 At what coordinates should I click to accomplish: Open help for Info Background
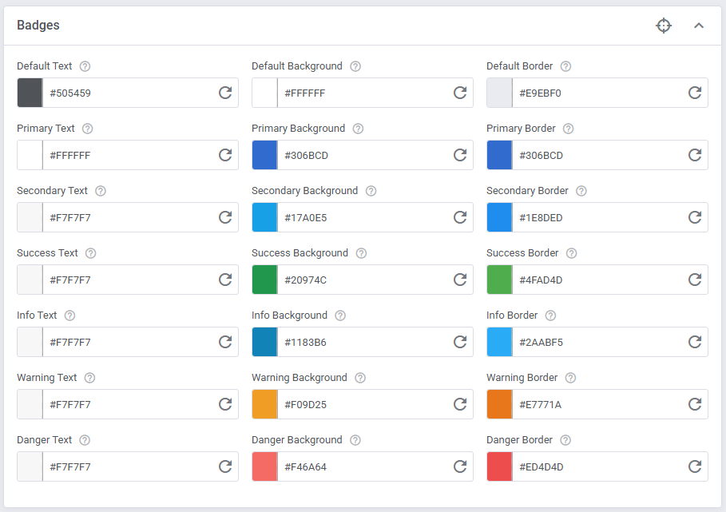click(x=340, y=316)
